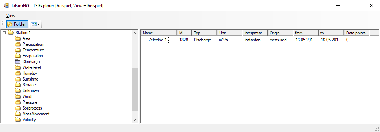Open the View menu

(x=11, y=16)
